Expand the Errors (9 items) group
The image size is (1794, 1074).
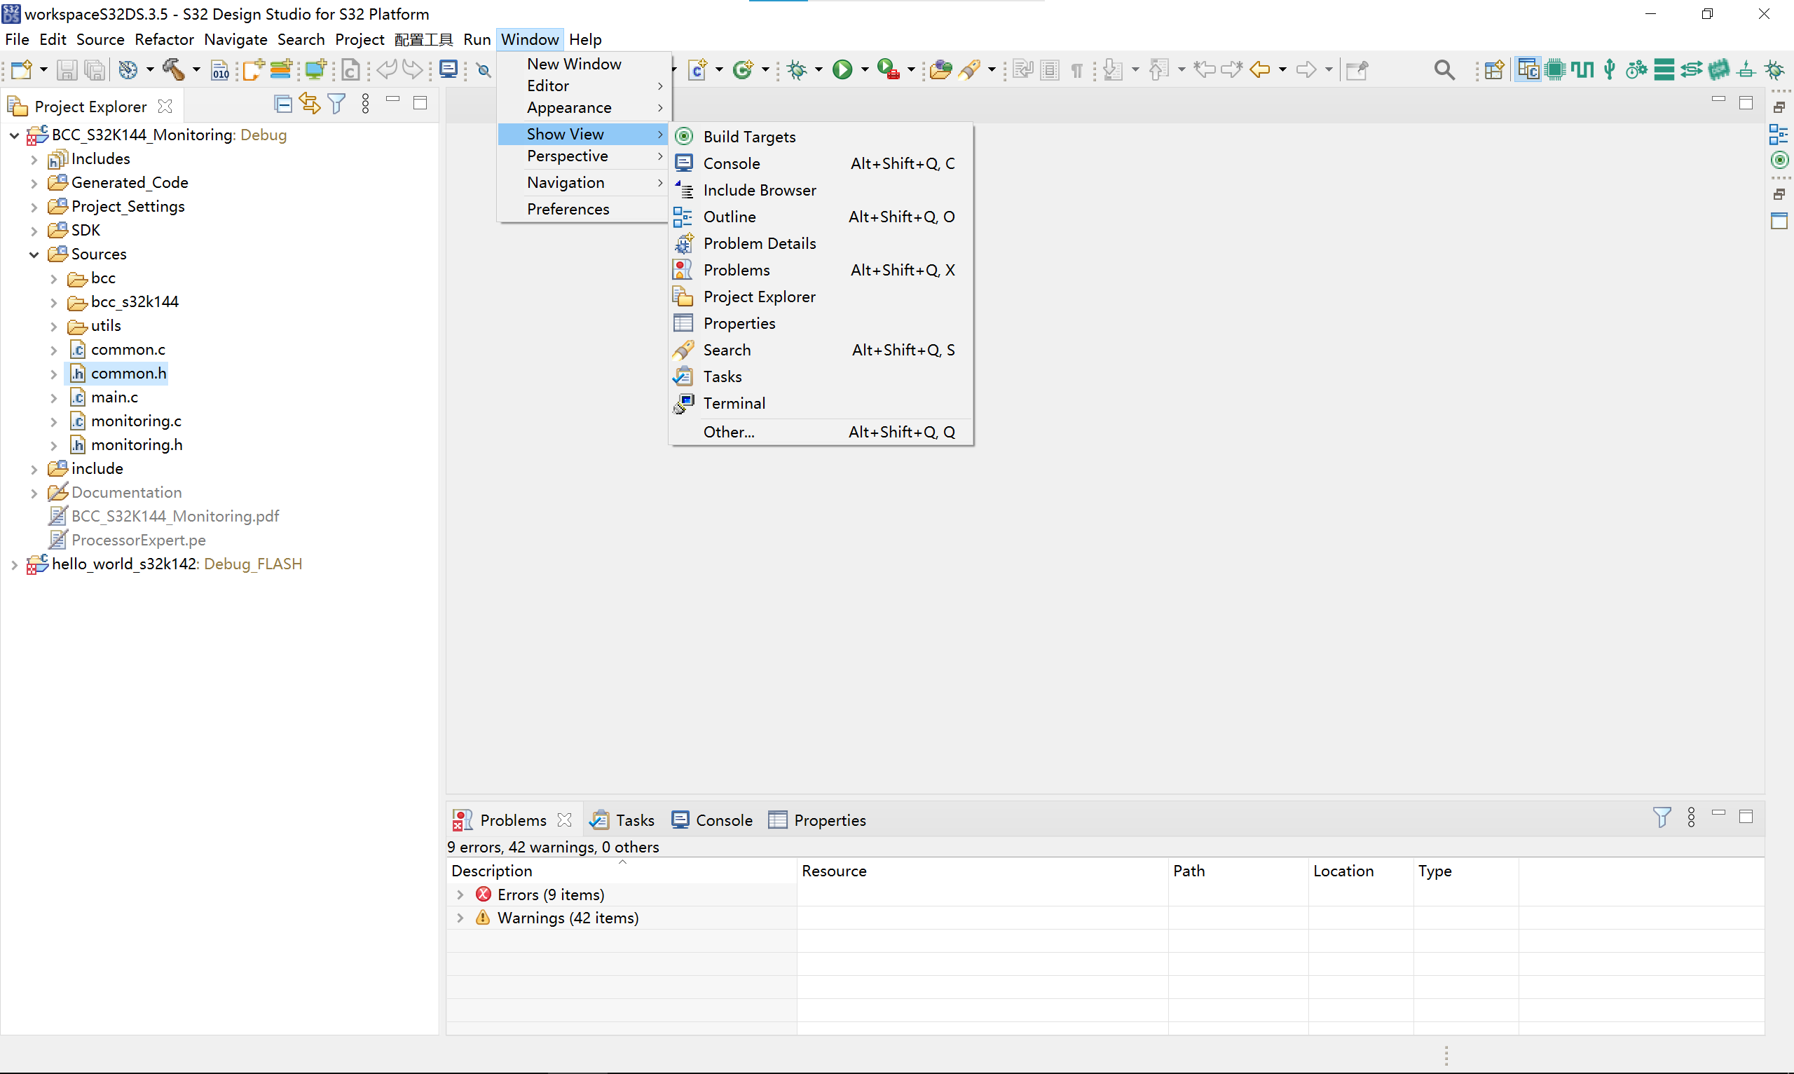[x=460, y=895]
